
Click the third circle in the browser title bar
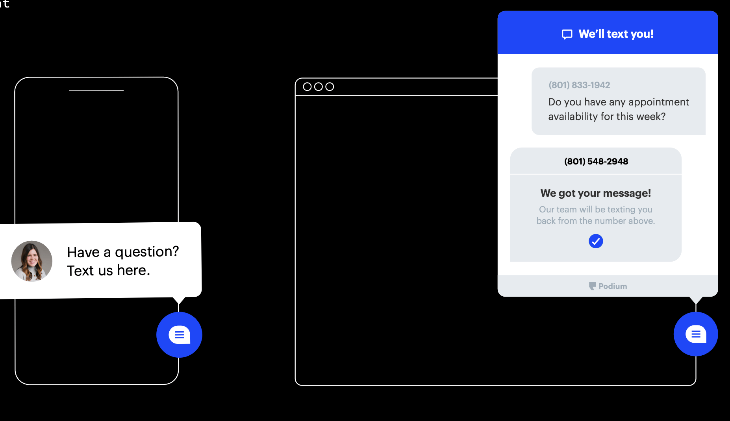pos(330,87)
